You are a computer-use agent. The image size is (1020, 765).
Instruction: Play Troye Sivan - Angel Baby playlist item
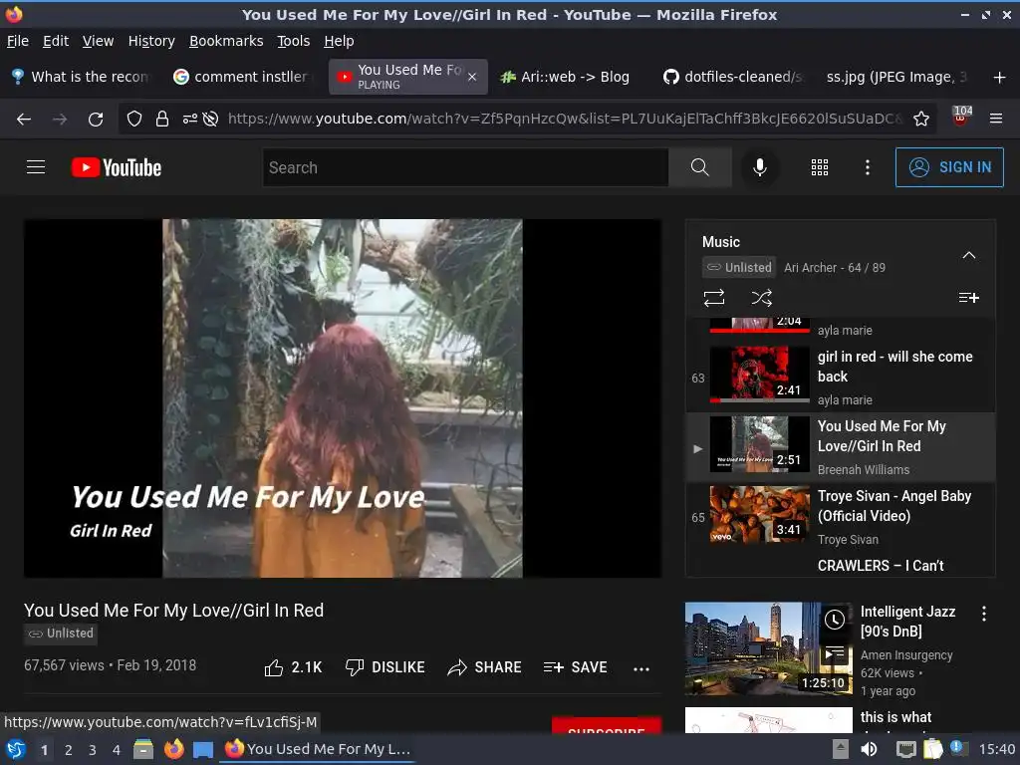pos(841,517)
